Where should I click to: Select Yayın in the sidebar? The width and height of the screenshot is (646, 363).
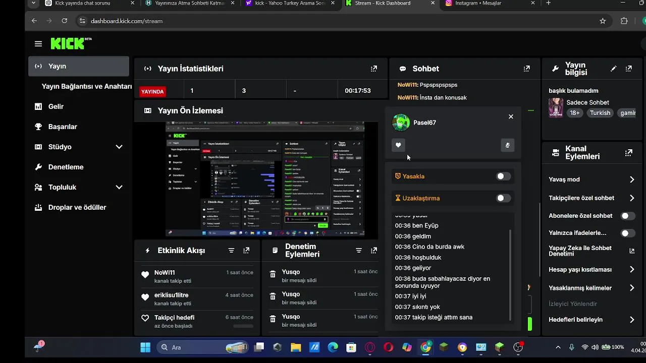click(x=79, y=66)
